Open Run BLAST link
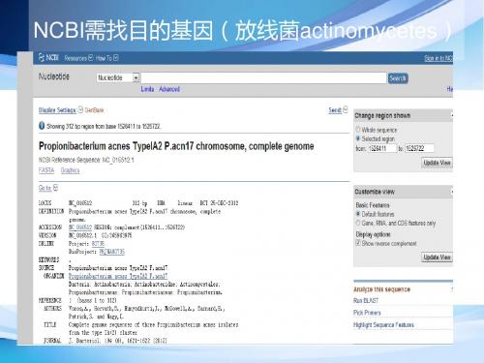The width and height of the screenshot is (484, 363). [x=366, y=301]
